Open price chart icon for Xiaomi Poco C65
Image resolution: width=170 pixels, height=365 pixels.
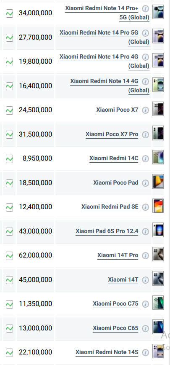point(9,328)
